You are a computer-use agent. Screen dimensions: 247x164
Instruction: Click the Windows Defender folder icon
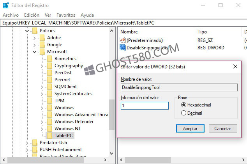(x=49, y=122)
